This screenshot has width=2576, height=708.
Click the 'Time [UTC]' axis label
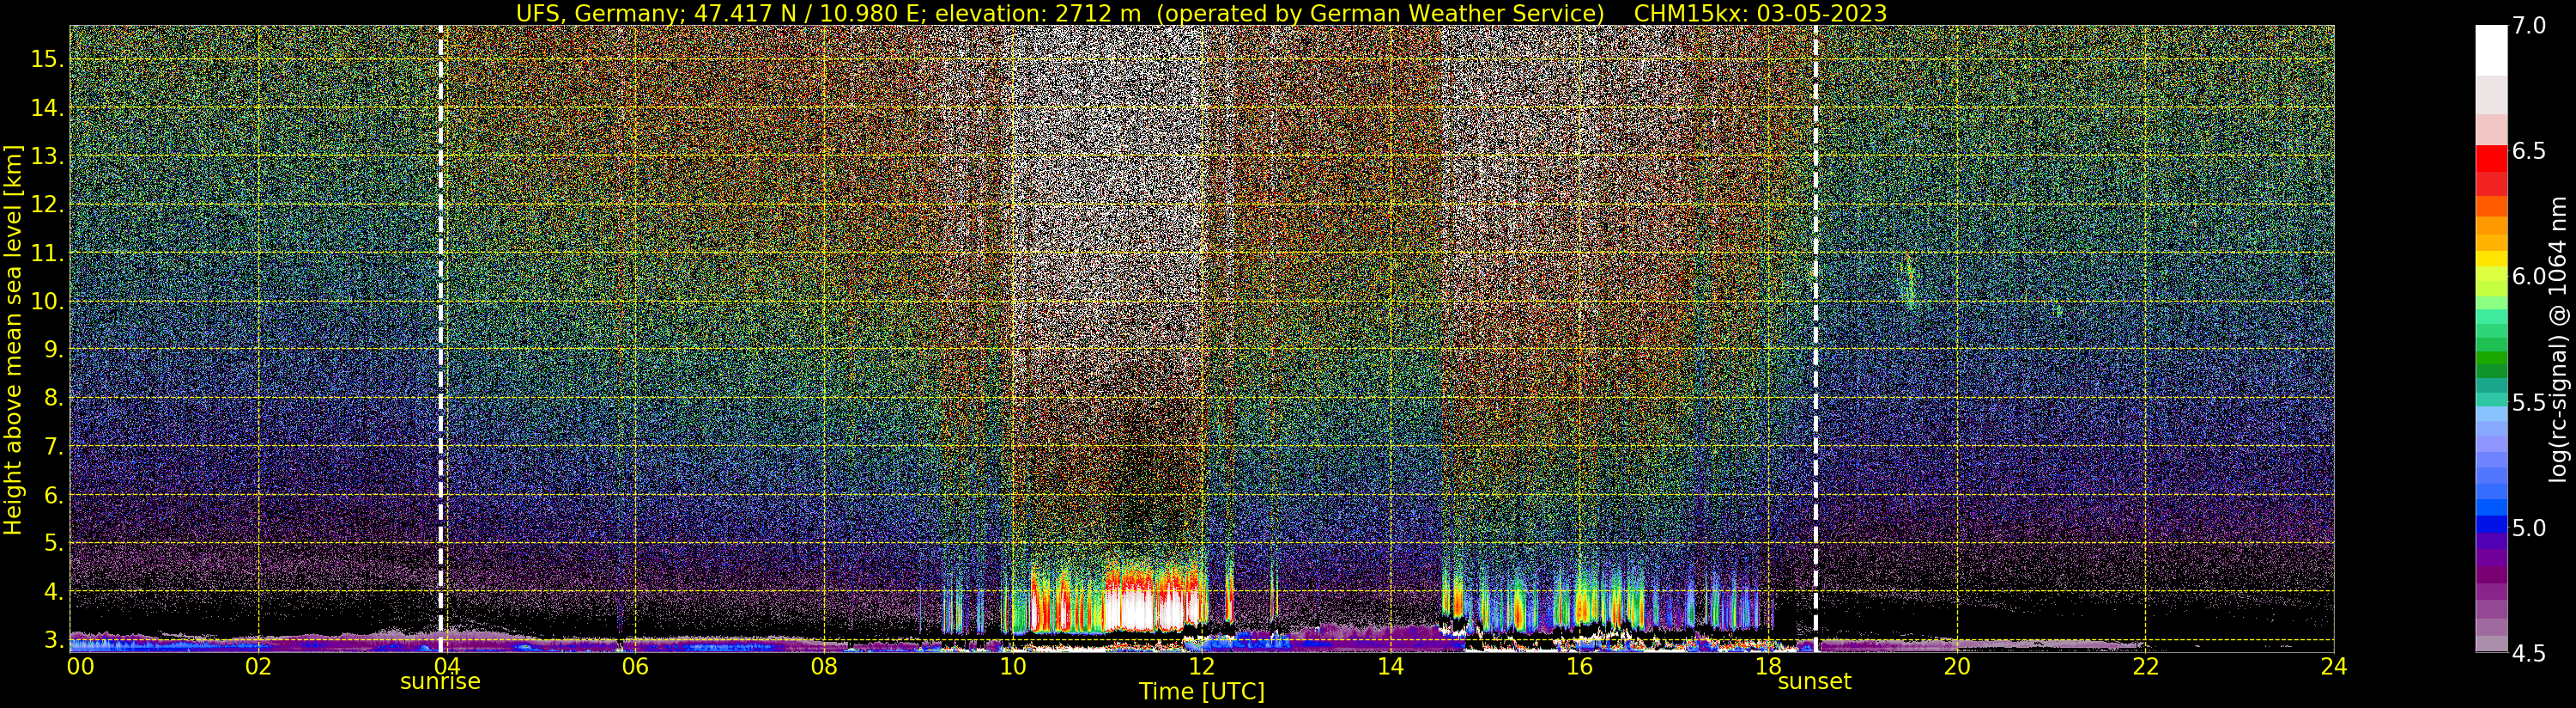tap(1202, 692)
